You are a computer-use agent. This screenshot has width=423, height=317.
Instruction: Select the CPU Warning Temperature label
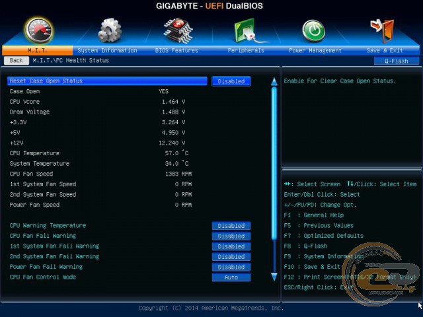[48, 225]
